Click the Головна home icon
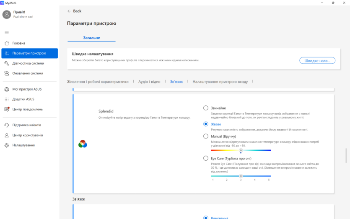The width and height of the screenshot is (350, 219). 7,43
